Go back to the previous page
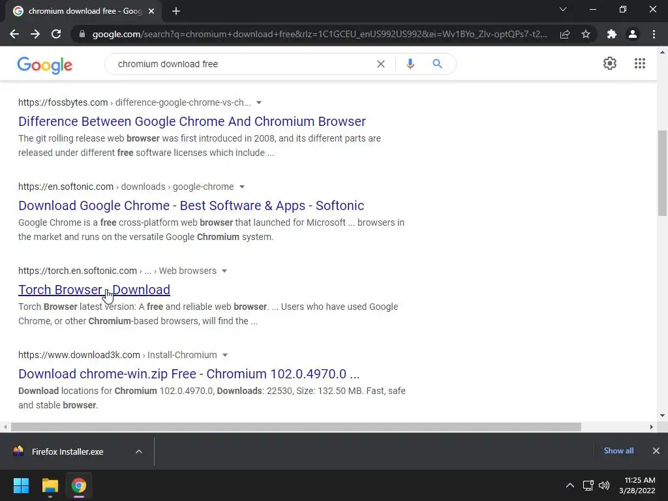Image resolution: width=668 pixels, height=501 pixels. 14,34
